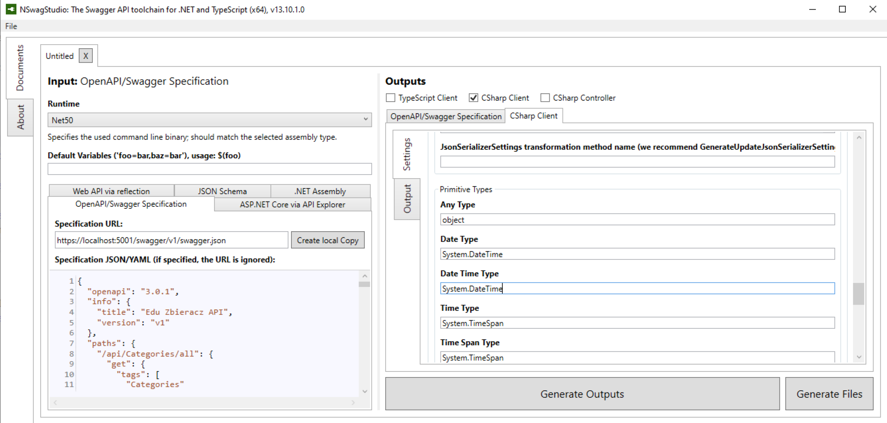Close the NSwagStudio window
The image size is (887, 423).
coord(872,9)
